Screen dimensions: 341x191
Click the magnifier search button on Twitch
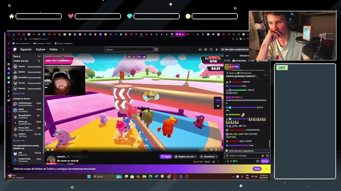(156, 49)
